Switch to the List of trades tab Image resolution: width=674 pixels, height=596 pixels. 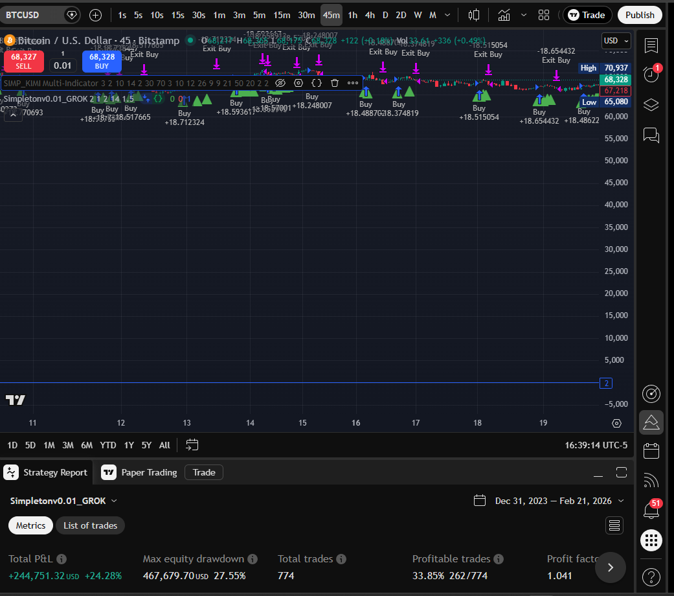pyautogui.click(x=90, y=525)
